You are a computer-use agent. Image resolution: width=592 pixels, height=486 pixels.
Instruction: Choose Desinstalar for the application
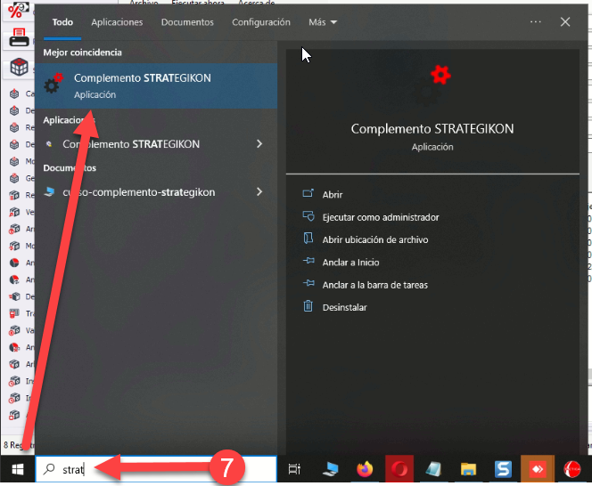[x=344, y=307]
